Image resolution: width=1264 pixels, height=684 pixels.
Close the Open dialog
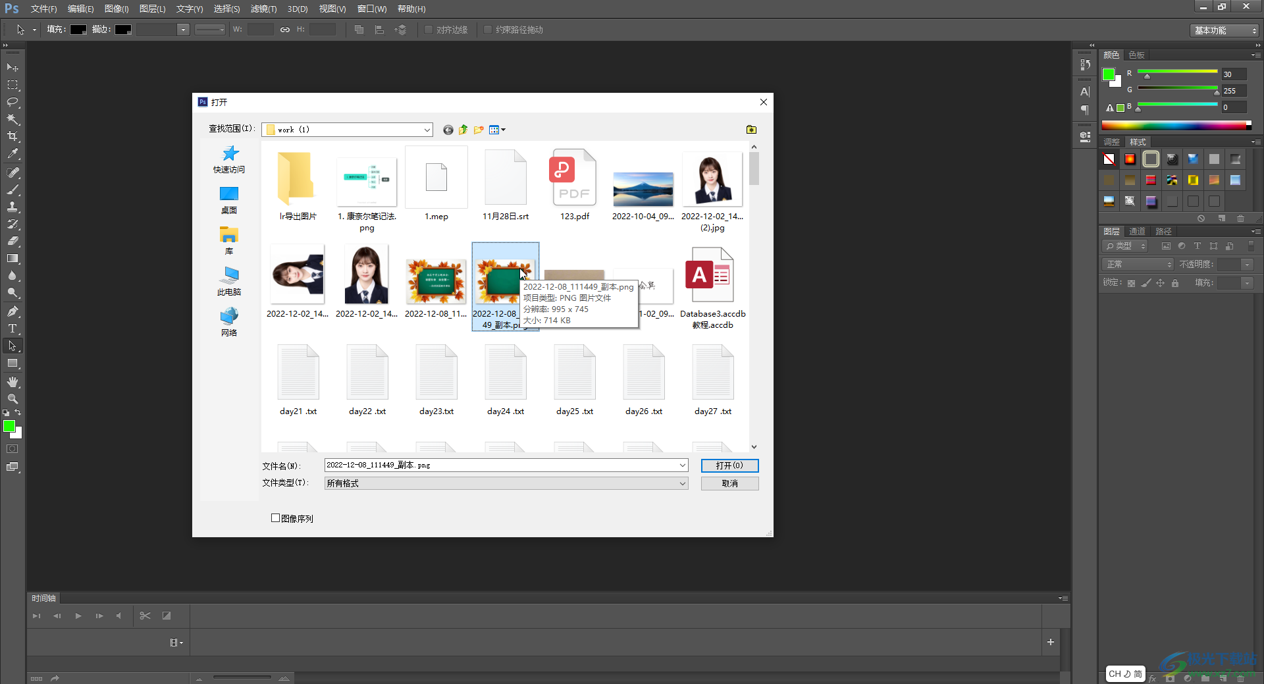tap(764, 102)
